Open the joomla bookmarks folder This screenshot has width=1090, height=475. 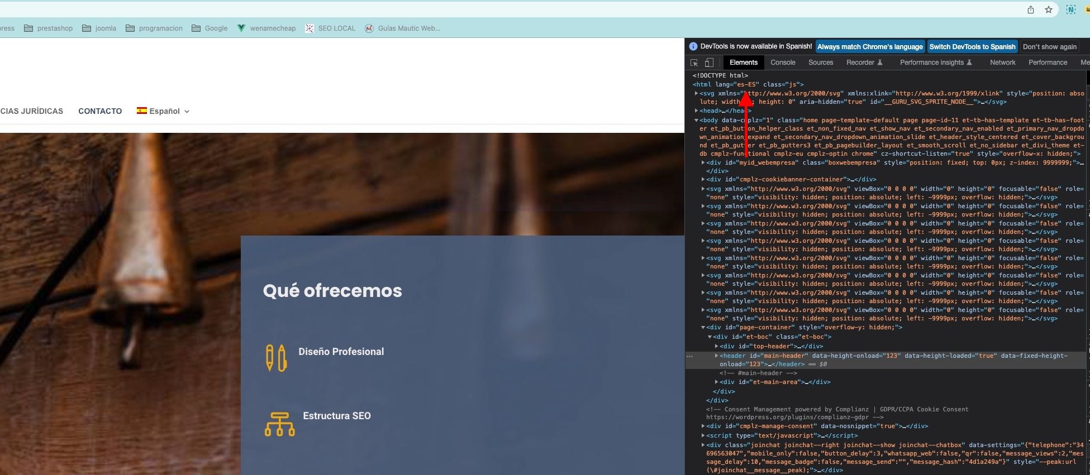[x=99, y=28]
